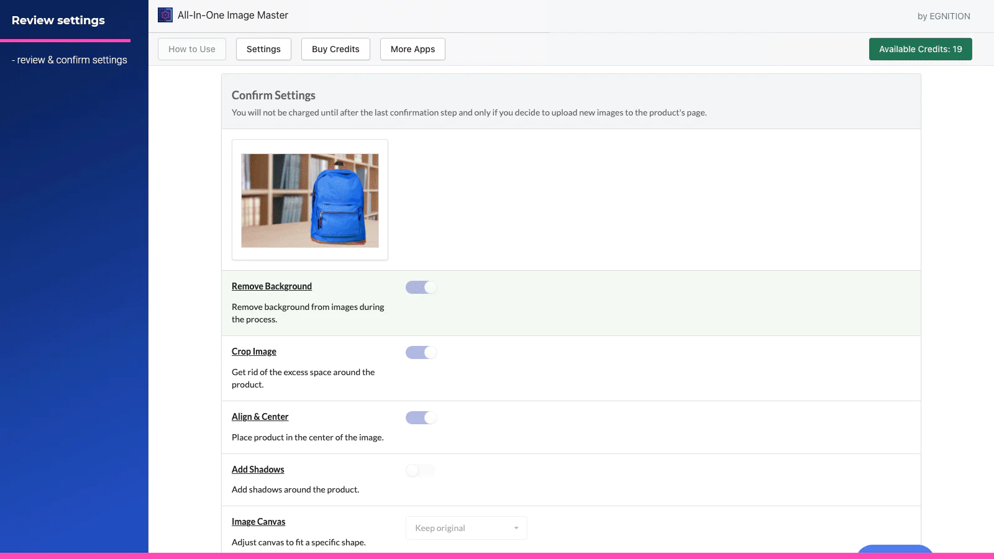Go to Buy Credits
Screen dimensions: 994x559
(x=335, y=49)
